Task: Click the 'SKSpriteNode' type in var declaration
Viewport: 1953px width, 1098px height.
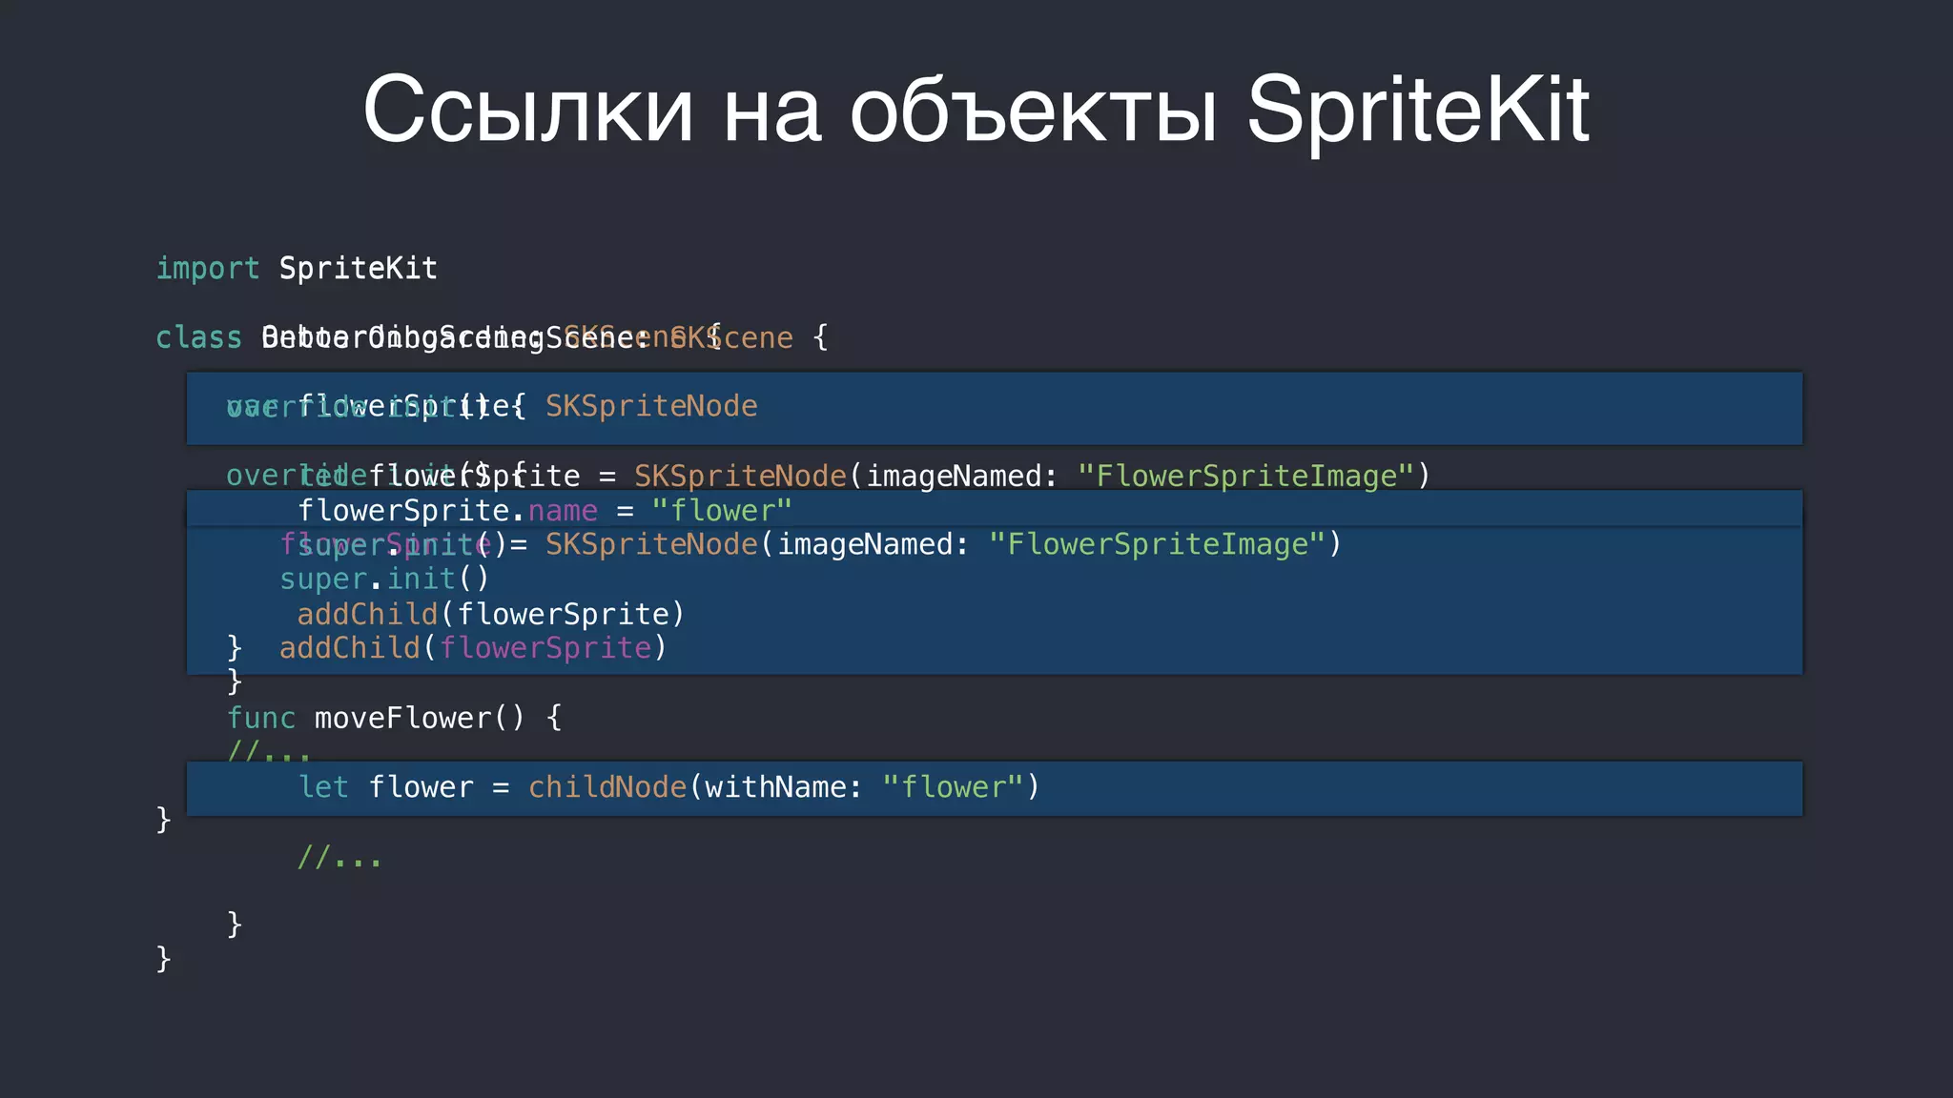Action: click(x=651, y=407)
